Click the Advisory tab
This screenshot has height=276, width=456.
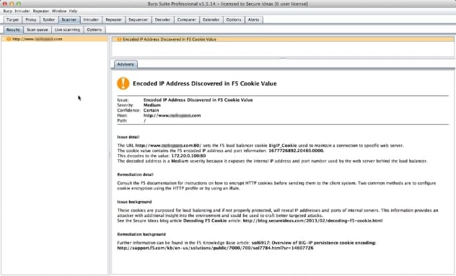click(x=126, y=64)
